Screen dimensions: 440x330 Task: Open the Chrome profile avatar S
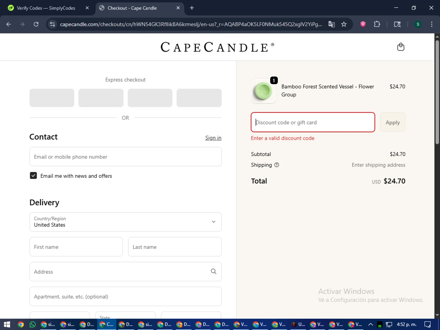[418, 24]
